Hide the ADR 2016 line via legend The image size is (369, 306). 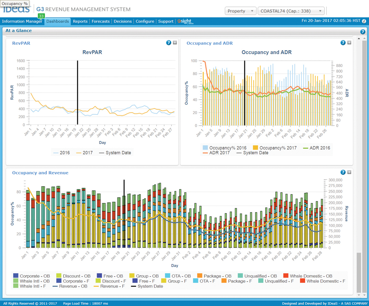[316, 148]
